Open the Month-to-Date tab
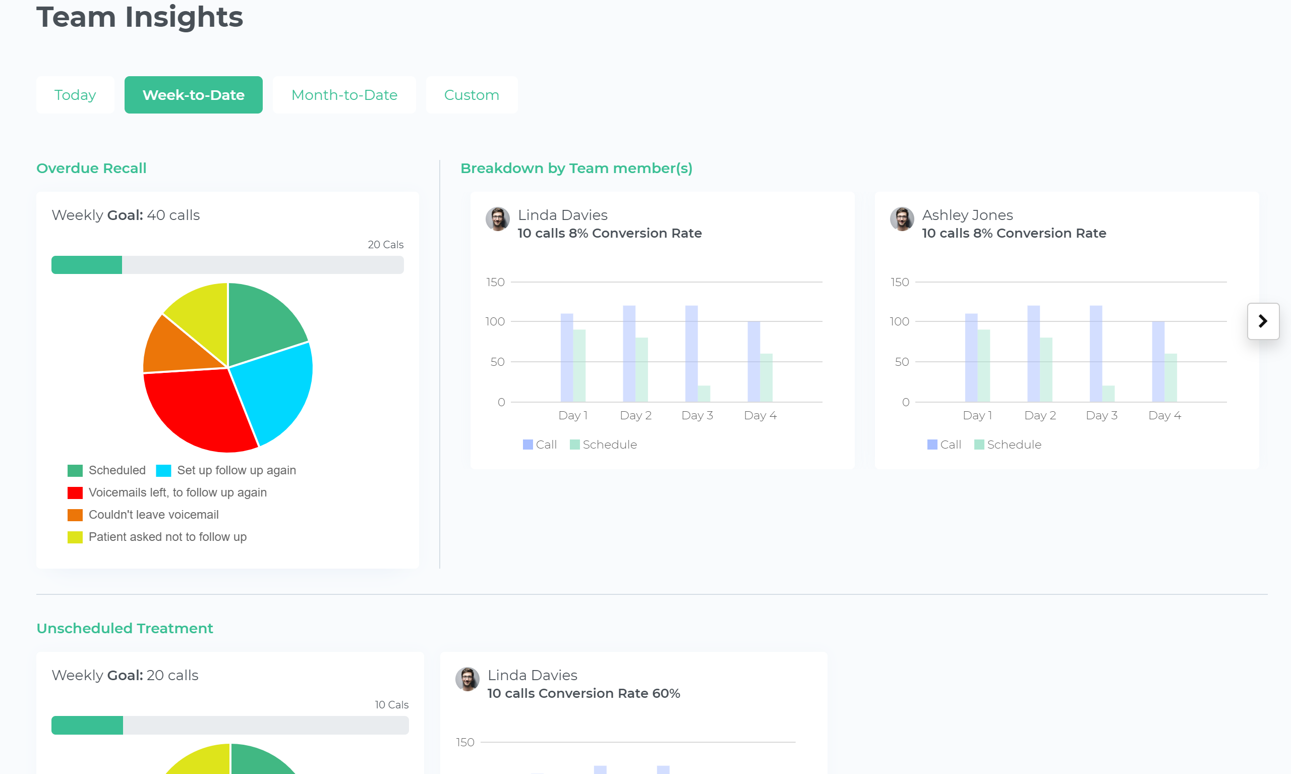This screenshot has height=774, width=1291. tap(344, 95)
